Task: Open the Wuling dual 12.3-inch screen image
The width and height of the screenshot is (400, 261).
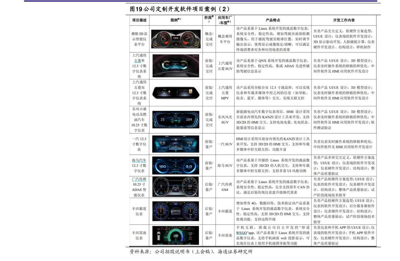Action: click(x=176, y=93)
